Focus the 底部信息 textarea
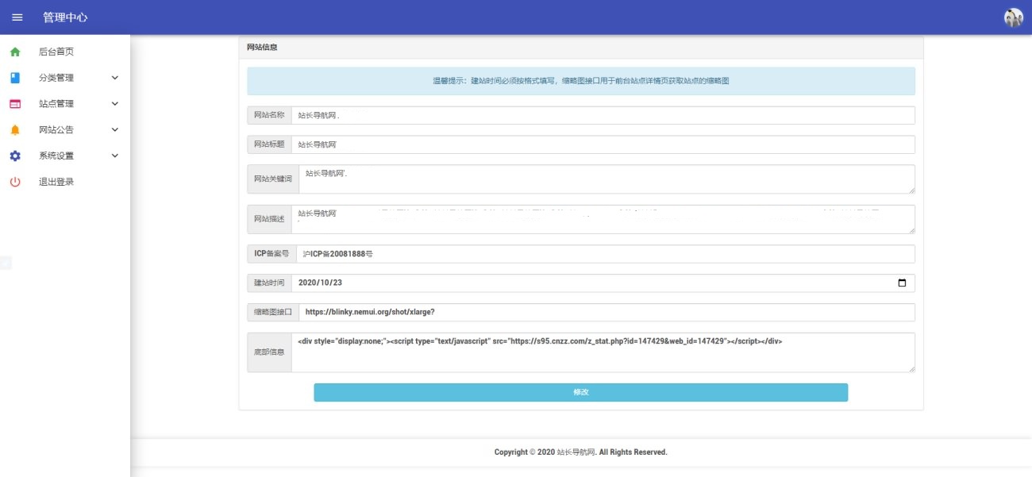This screenshot has width=1032, height=477. pos(603,352)
